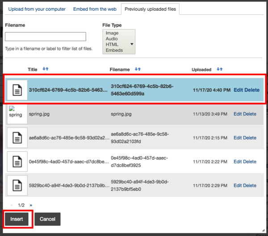This screenshot has width=268, height=236.
Task: Focus the Filename filter text field
Action: 46,37
